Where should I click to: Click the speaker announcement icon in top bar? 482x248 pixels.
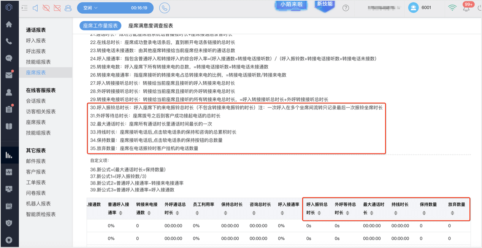click(35, 8)
